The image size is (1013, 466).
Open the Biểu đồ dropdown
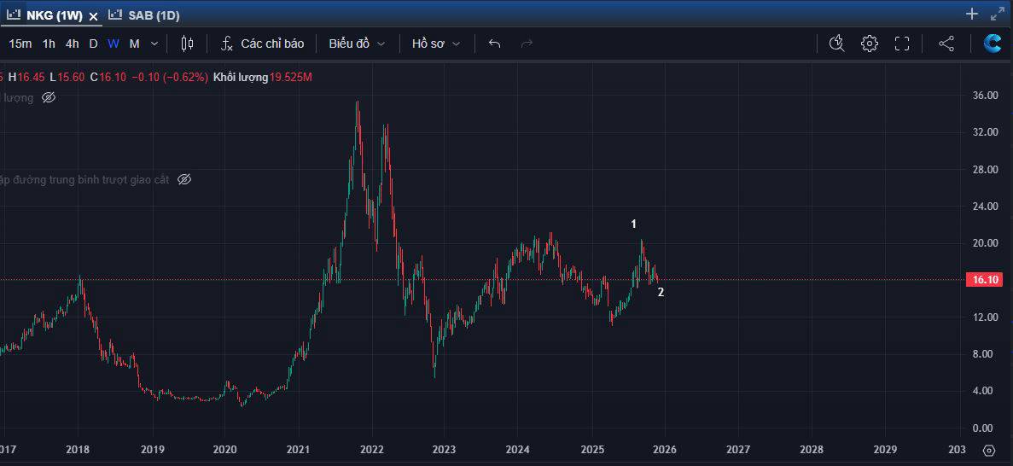tap(357, 44)
